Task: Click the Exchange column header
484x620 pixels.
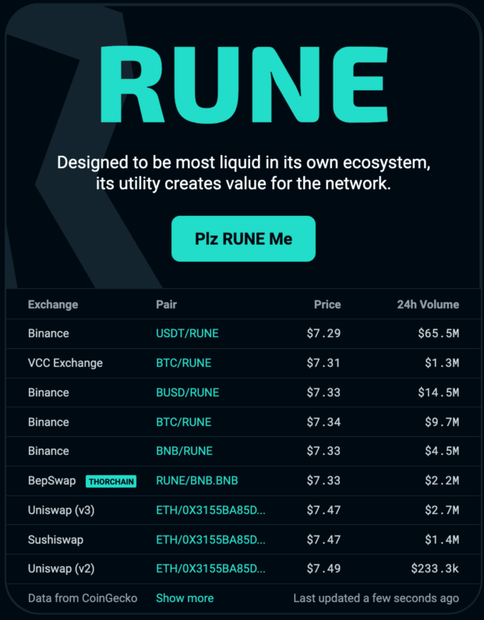Action: pos(53,305)
